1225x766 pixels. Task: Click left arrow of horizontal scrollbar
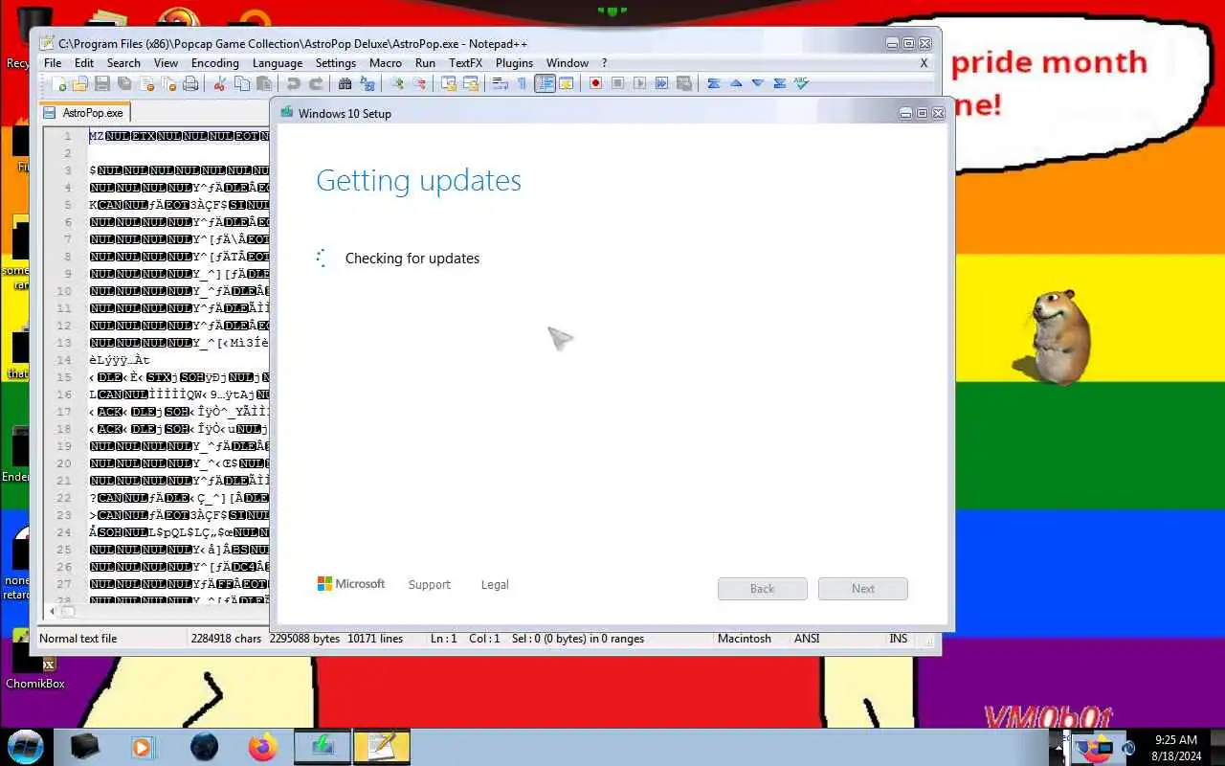(52, 611)
